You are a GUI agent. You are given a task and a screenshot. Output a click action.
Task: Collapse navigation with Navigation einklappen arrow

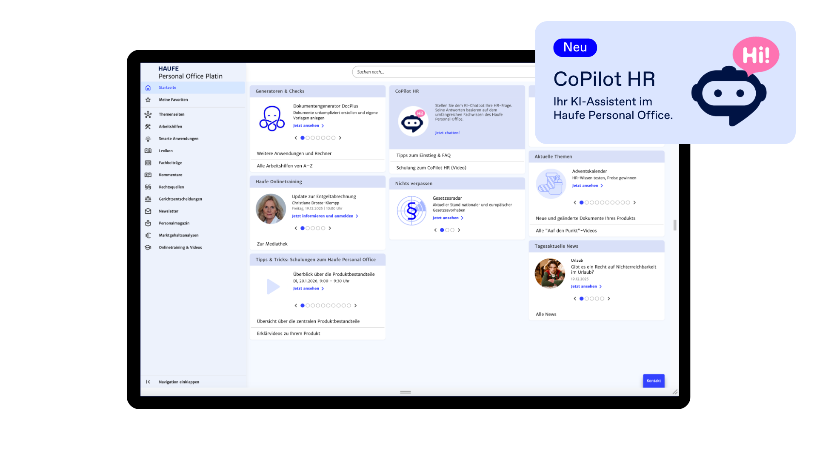point(148,382)
